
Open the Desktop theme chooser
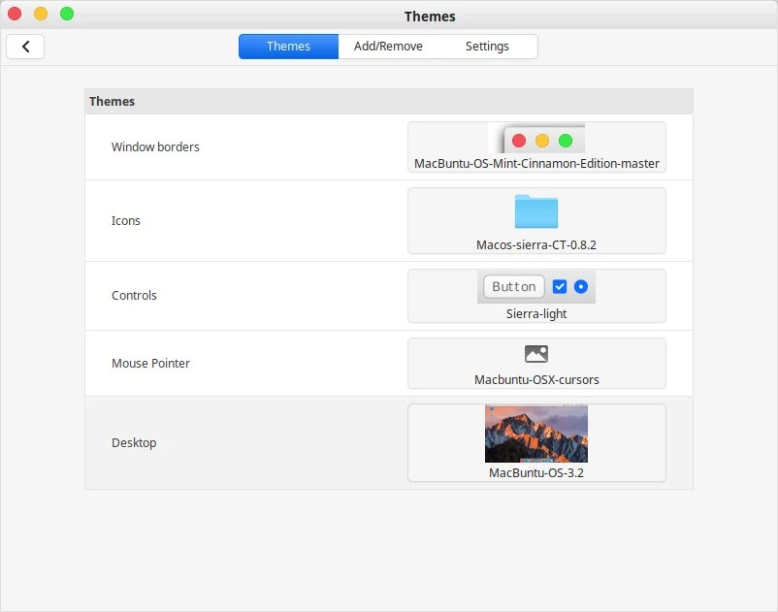tap(536, 442)
